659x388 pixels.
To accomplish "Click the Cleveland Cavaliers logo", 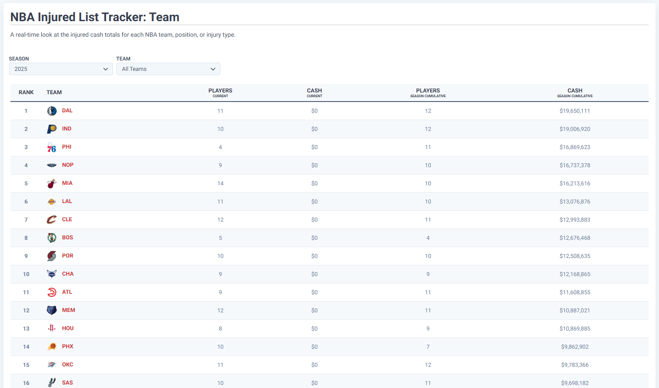I will click(52, 220).
